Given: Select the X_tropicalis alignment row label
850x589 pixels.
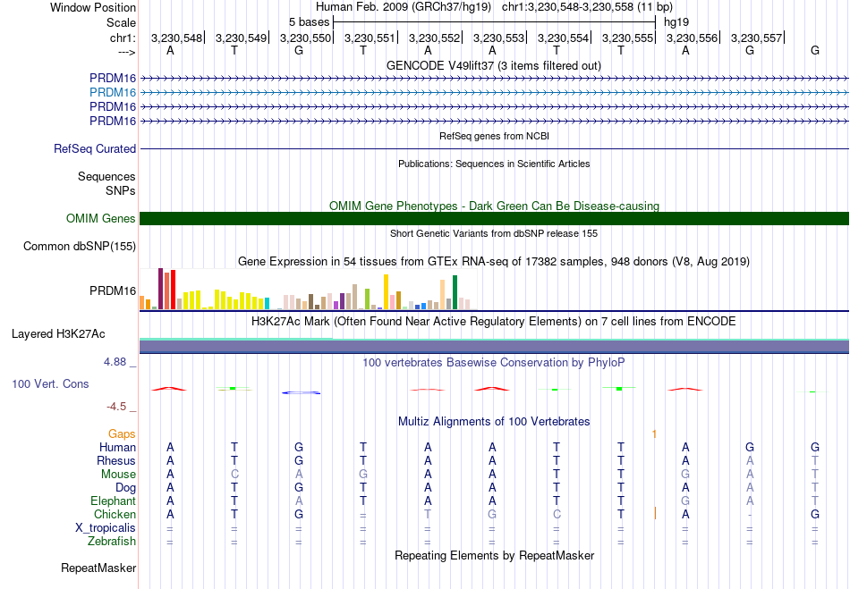Looking at the screenshot, I should [x=106, y=528].
